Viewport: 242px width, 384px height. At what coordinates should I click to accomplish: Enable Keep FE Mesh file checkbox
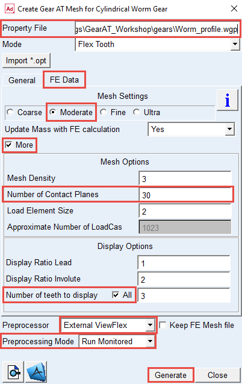coord(163,326)
